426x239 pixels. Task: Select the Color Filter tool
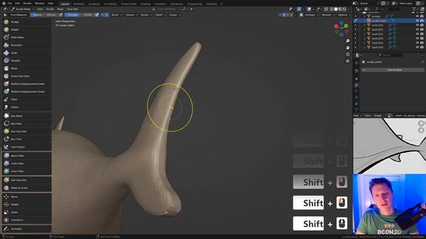coord(27,171)
